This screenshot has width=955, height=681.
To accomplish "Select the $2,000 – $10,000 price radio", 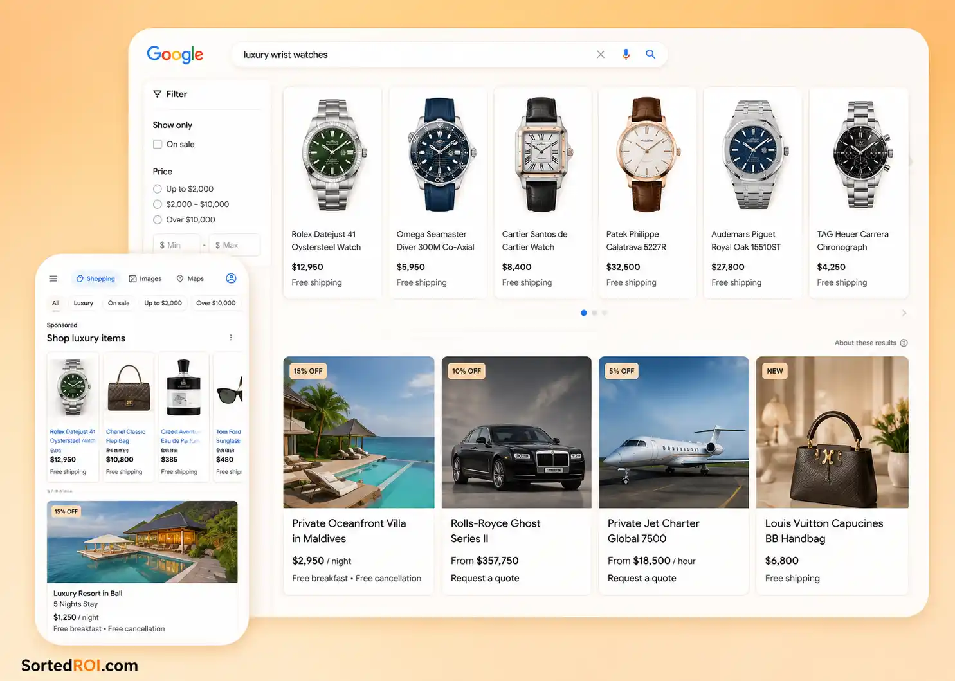I will (x=158, y=204).
